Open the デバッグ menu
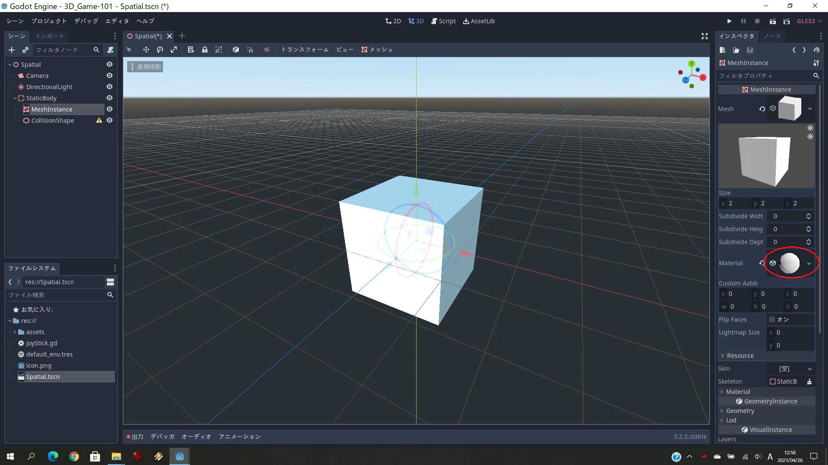The height and width of the screenshot is (465, 828). pyautogui.click(x=86, y=21)
